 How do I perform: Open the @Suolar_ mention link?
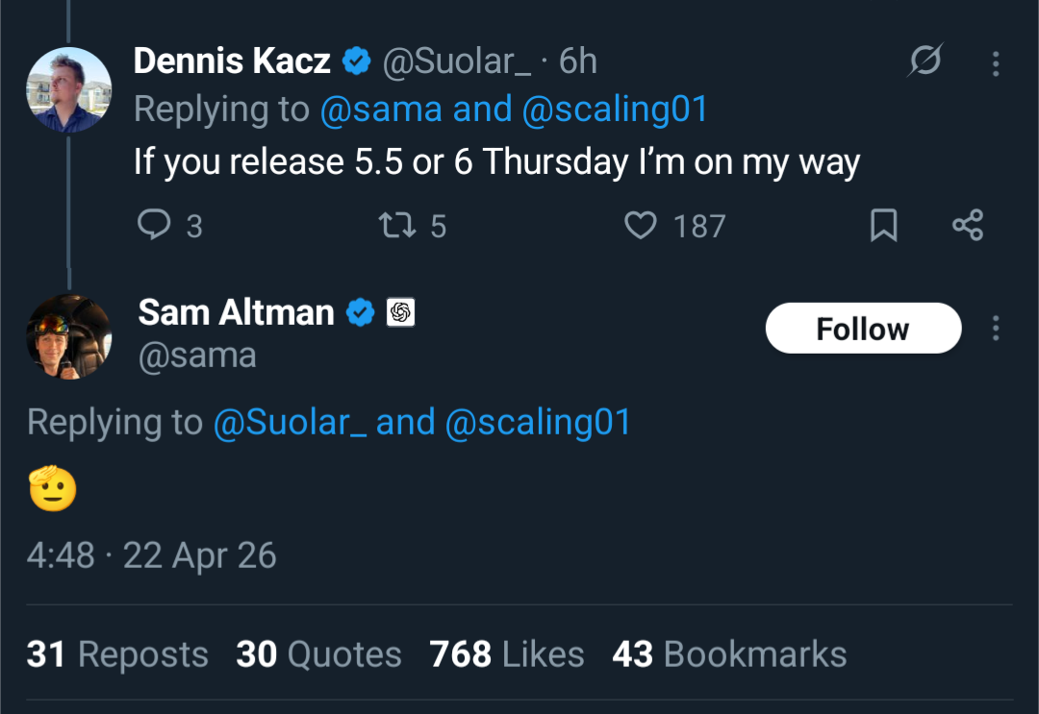289,423
